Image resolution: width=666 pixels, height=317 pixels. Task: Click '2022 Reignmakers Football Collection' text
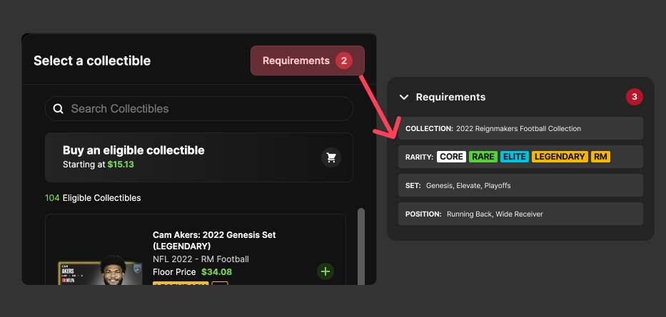click(x=518, y=128)
